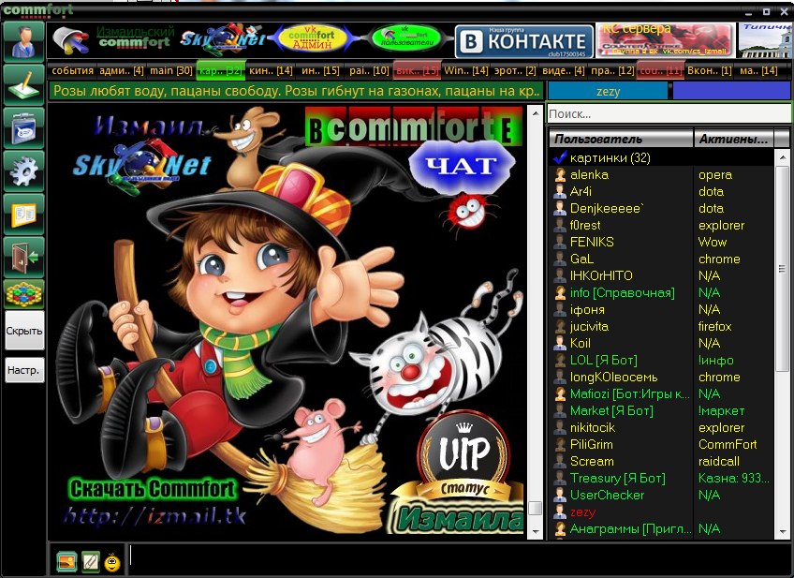This screenshot has height=578, width=794.
Task: Open the yellow journal icon in sidebar
Action: tap(24, 213)
